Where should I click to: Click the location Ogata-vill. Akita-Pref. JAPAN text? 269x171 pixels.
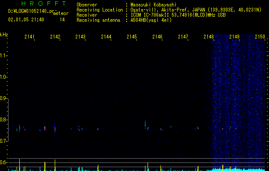[x=196, y=10]
